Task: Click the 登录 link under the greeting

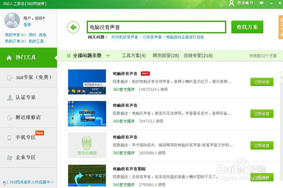Action: tap(27, 25)
